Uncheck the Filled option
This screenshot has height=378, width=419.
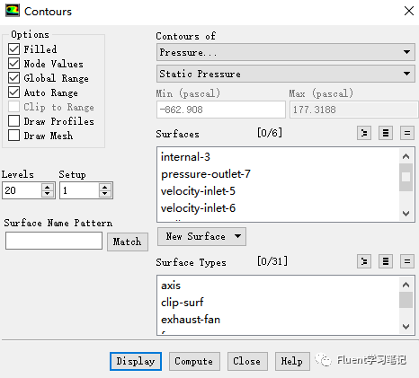click(14, 48)
